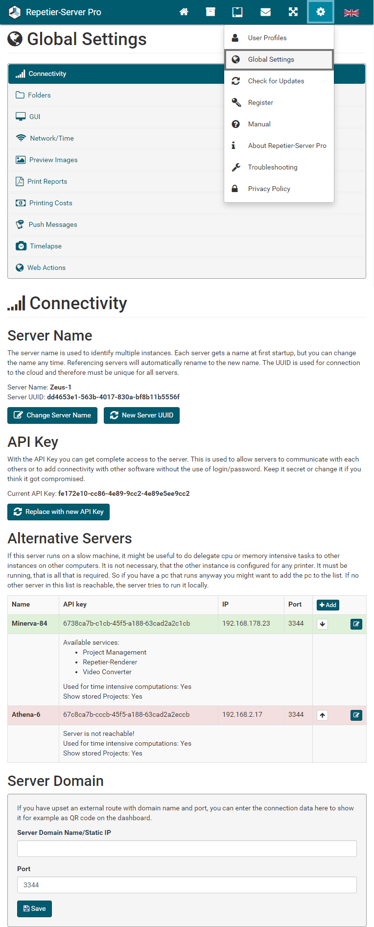Click the 'Video Converter' service item
The height and width of the screenshot is (927, 374).
point(107,672)
